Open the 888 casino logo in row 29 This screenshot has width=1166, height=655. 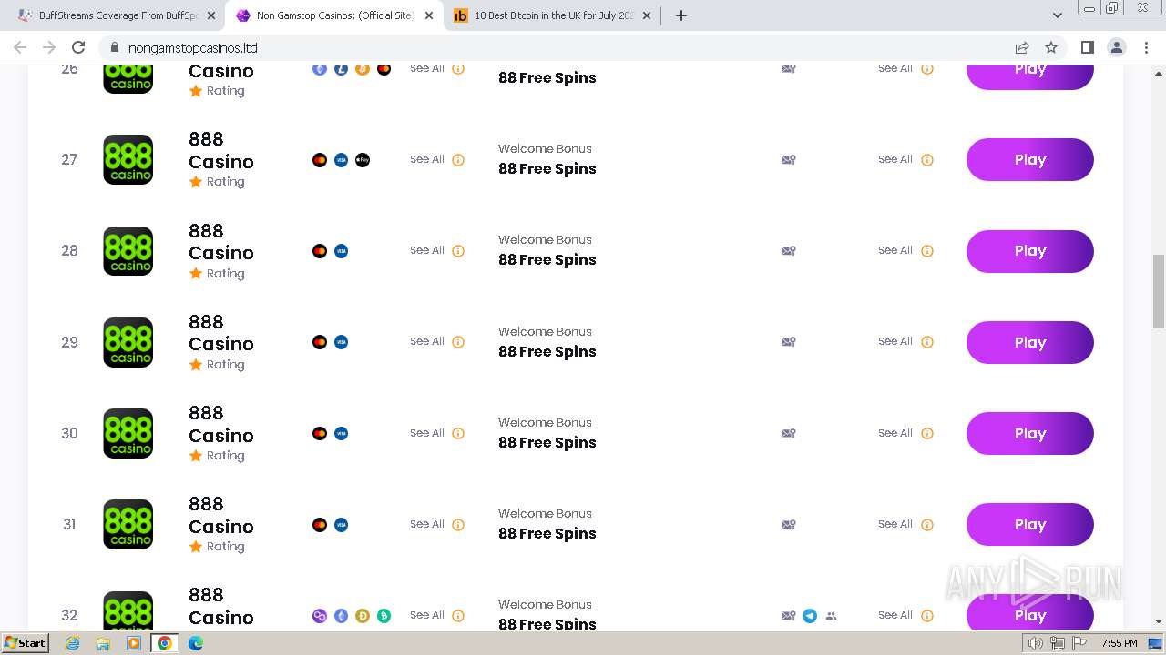point(128,342)
